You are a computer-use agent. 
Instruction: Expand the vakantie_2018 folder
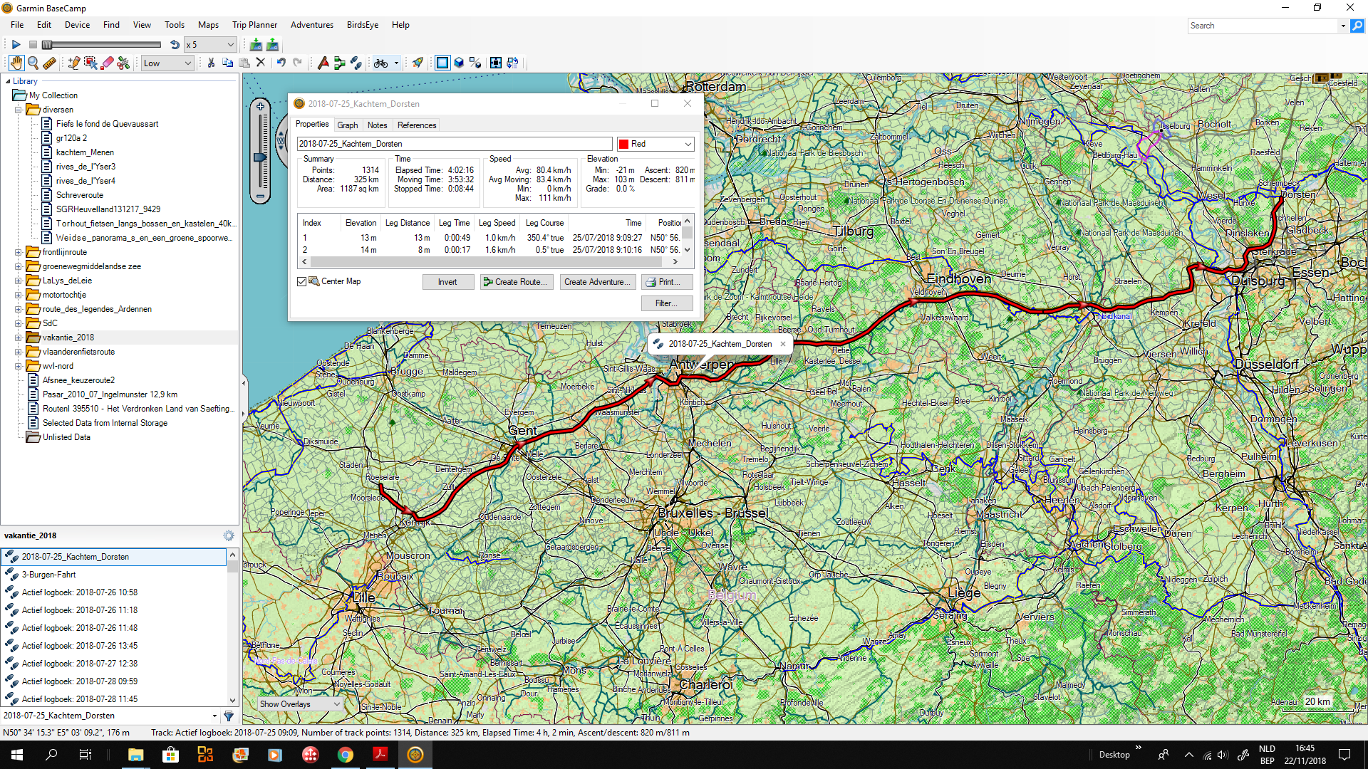19,338
